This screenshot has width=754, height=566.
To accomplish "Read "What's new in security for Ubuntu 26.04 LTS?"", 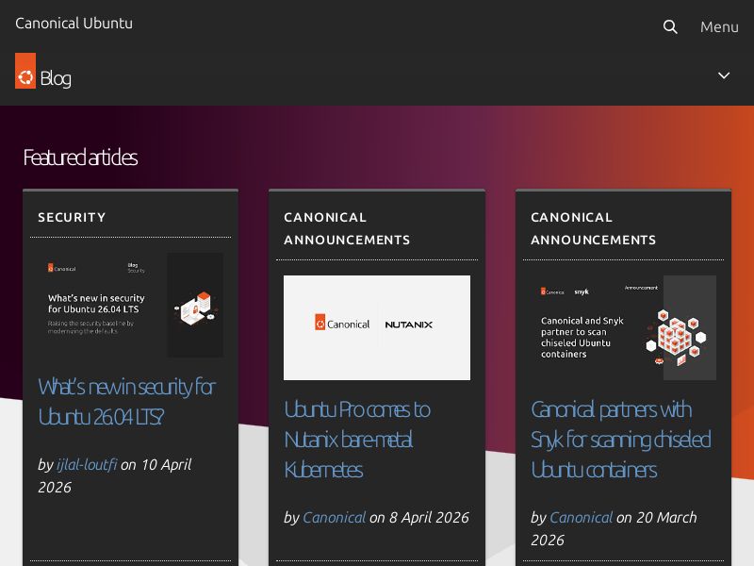I will point(126,401).
